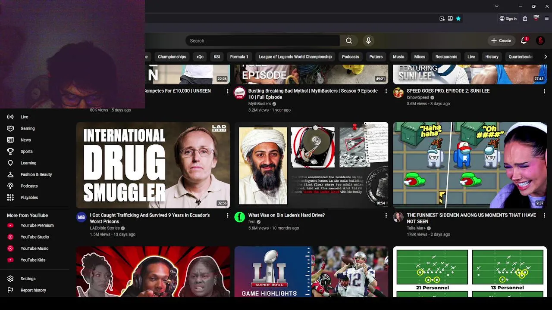Open the browser hamburger menu
The height and width of the screenshot is (310, 552).
[547, 19]
